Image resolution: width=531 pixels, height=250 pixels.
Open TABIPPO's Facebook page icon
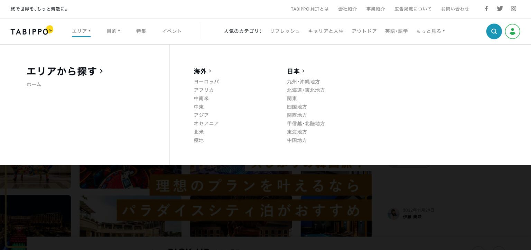[x=486, y=9]
